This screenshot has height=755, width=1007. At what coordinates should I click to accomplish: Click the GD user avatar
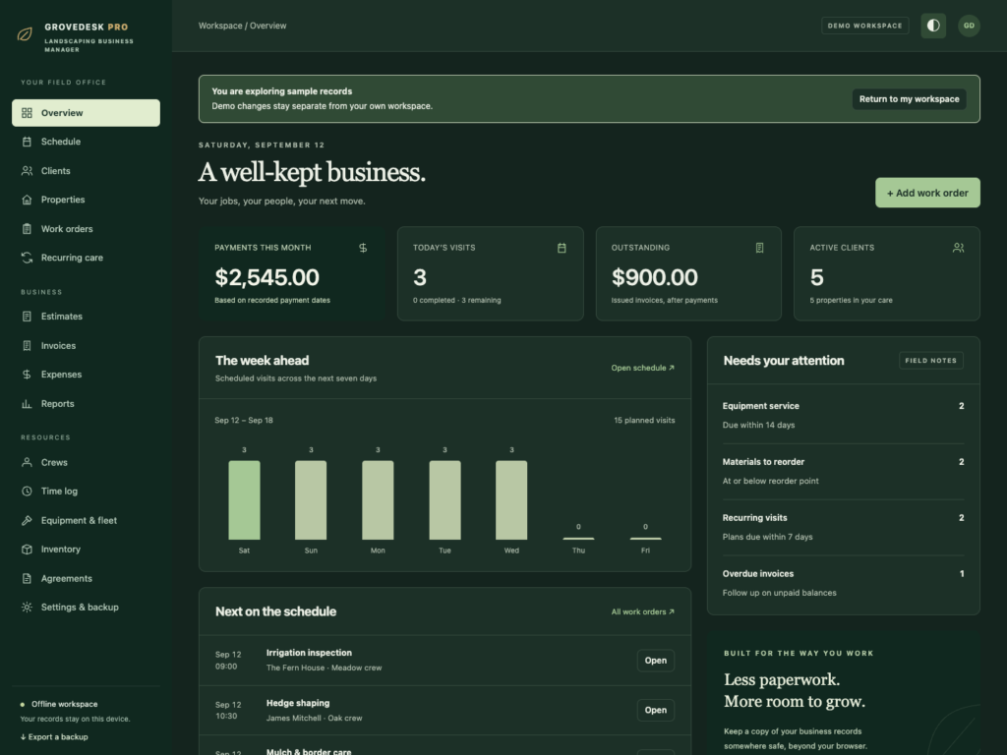[969, 26]
